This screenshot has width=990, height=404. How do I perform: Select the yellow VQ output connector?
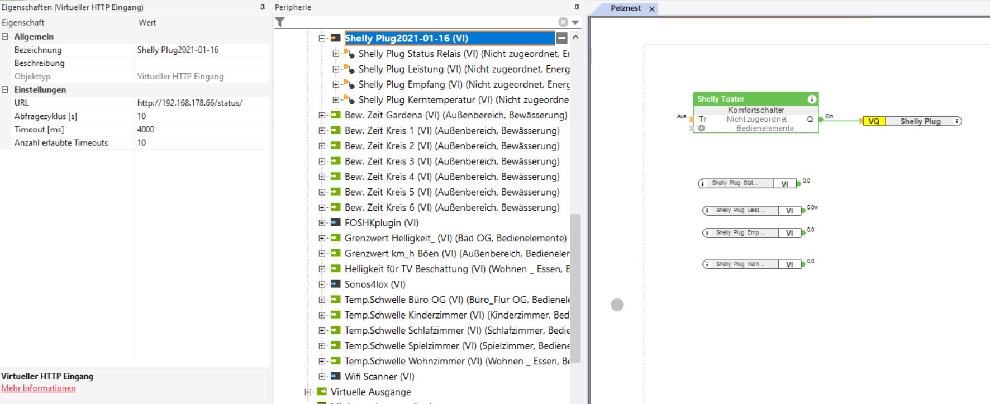[874, 121]
